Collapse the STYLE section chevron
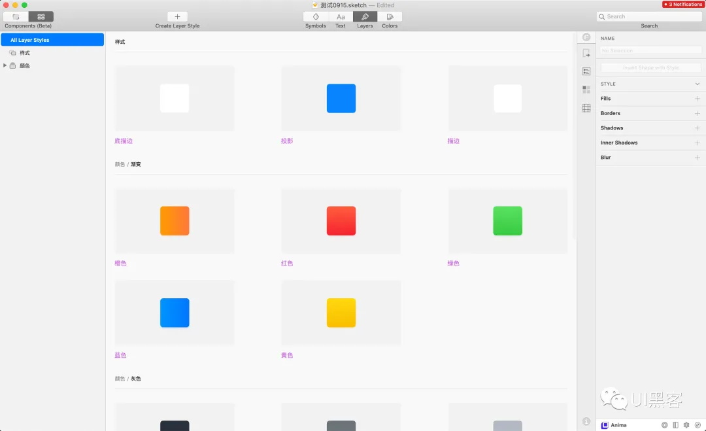 pos(698,84)
